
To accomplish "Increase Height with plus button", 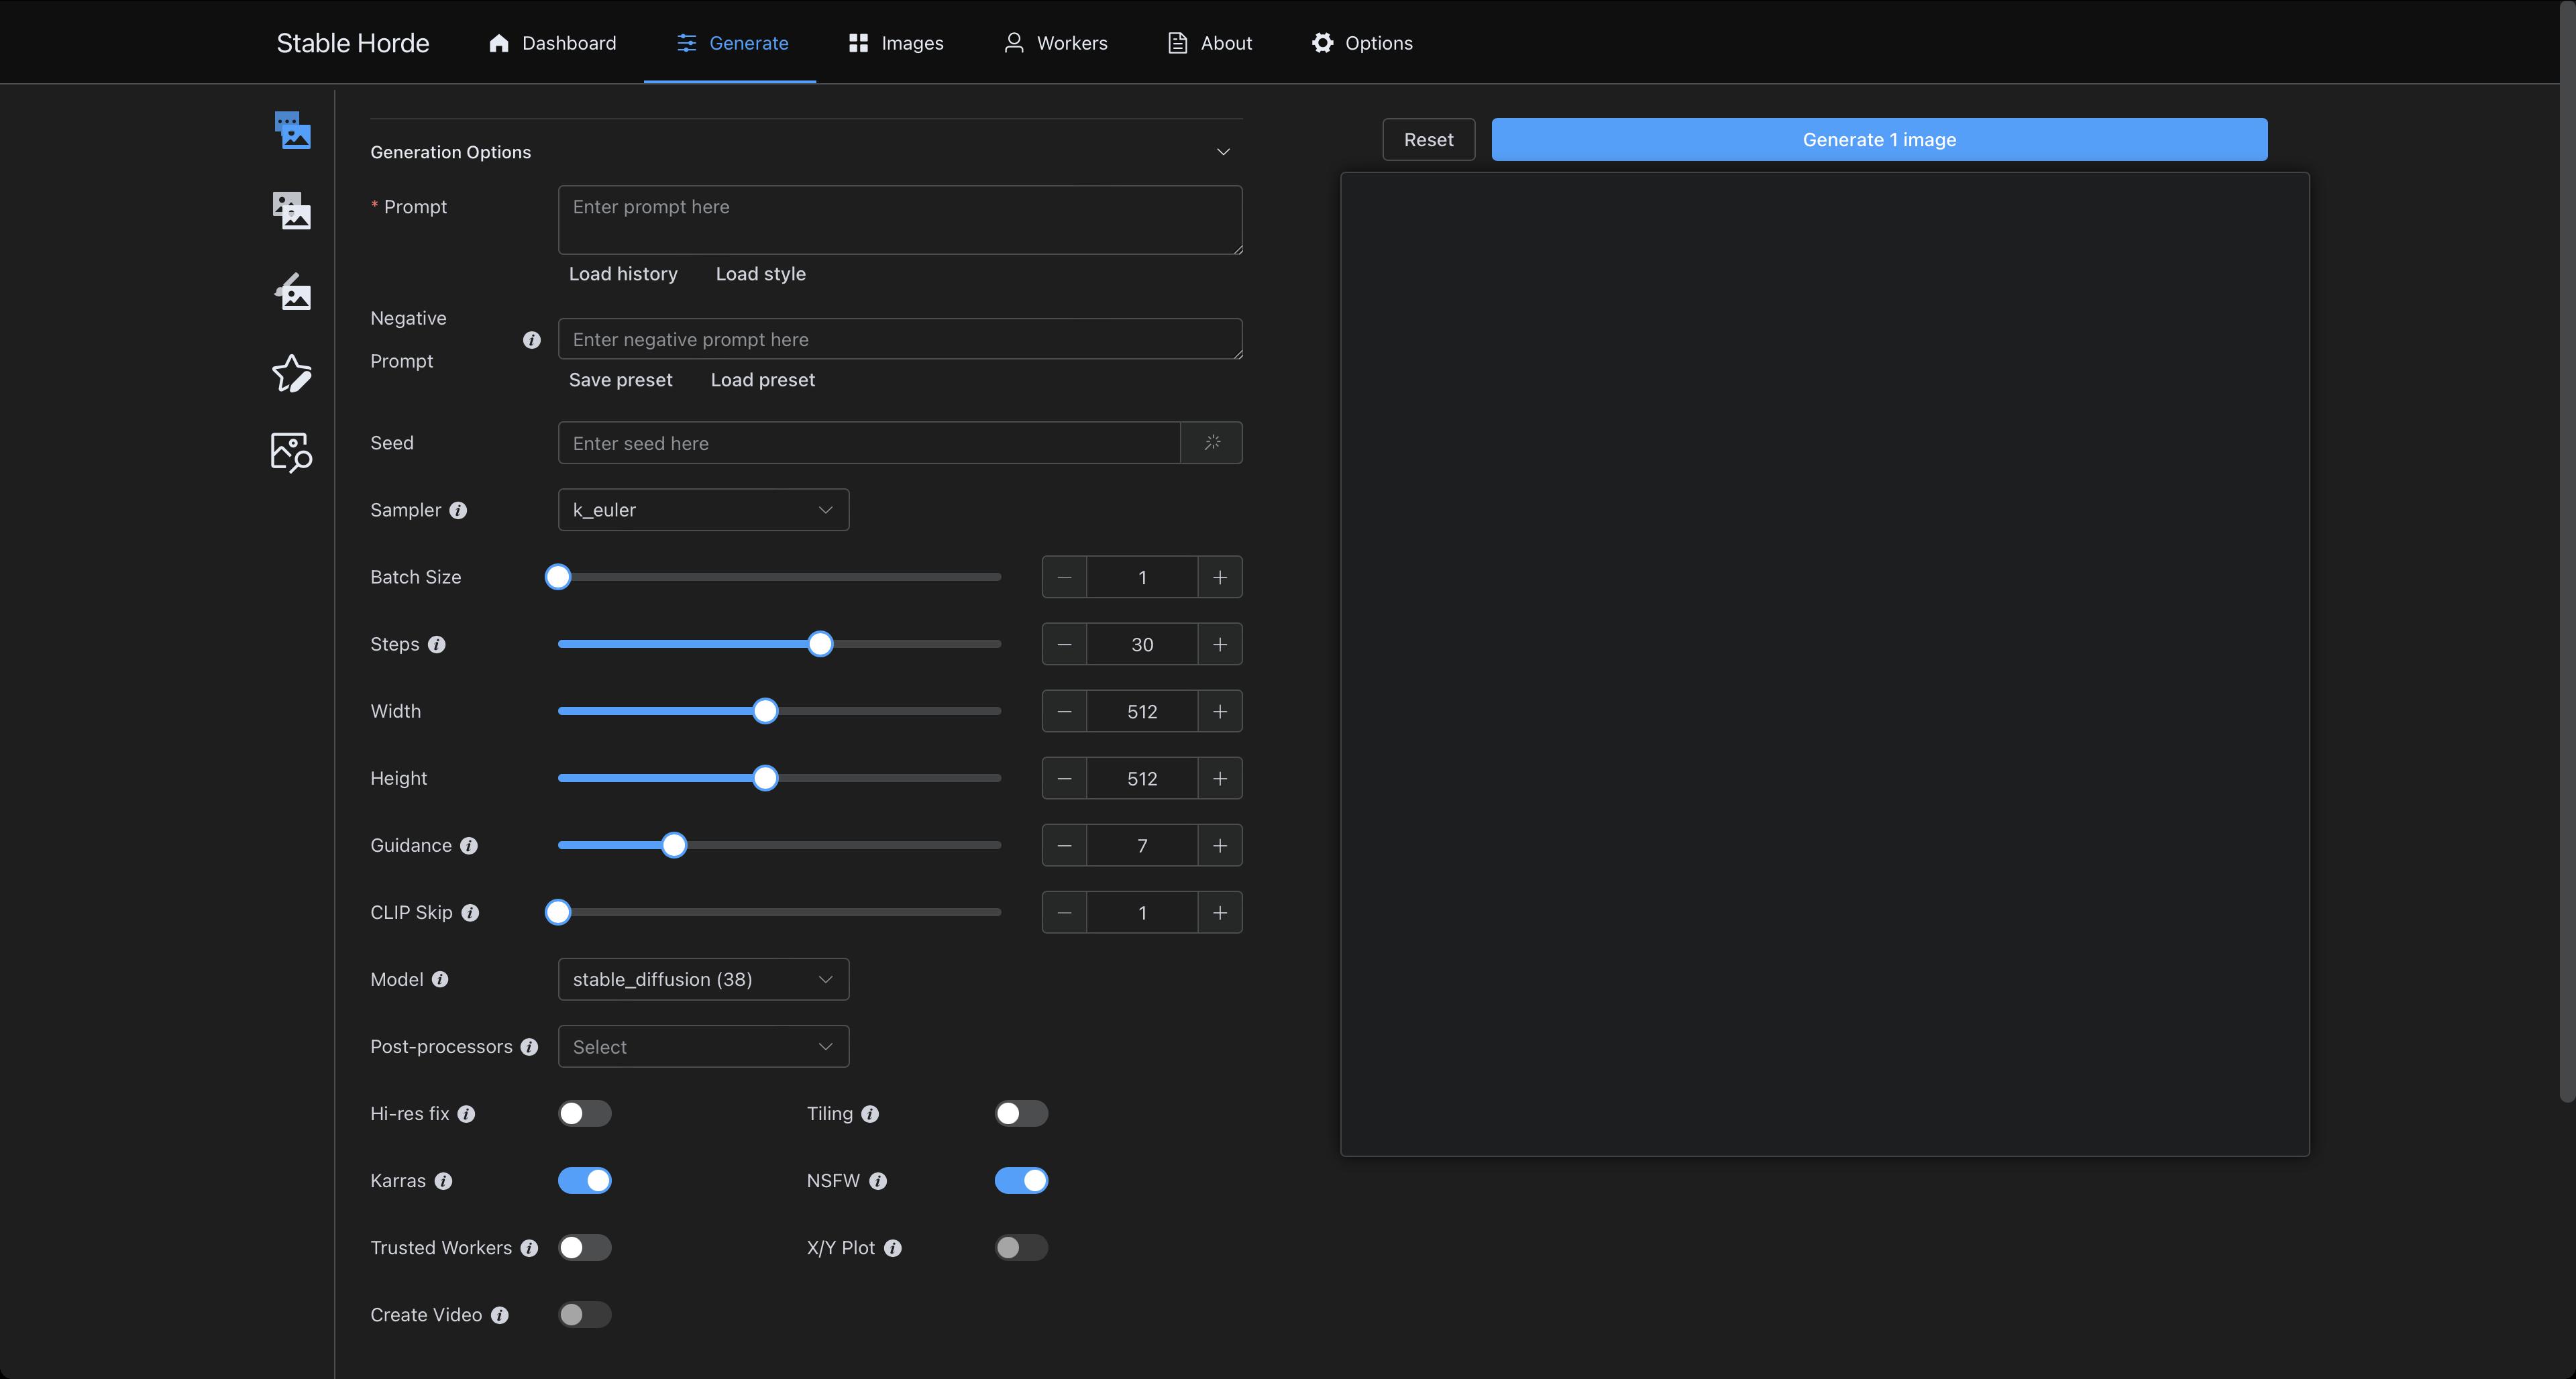I will (1220, 778).
